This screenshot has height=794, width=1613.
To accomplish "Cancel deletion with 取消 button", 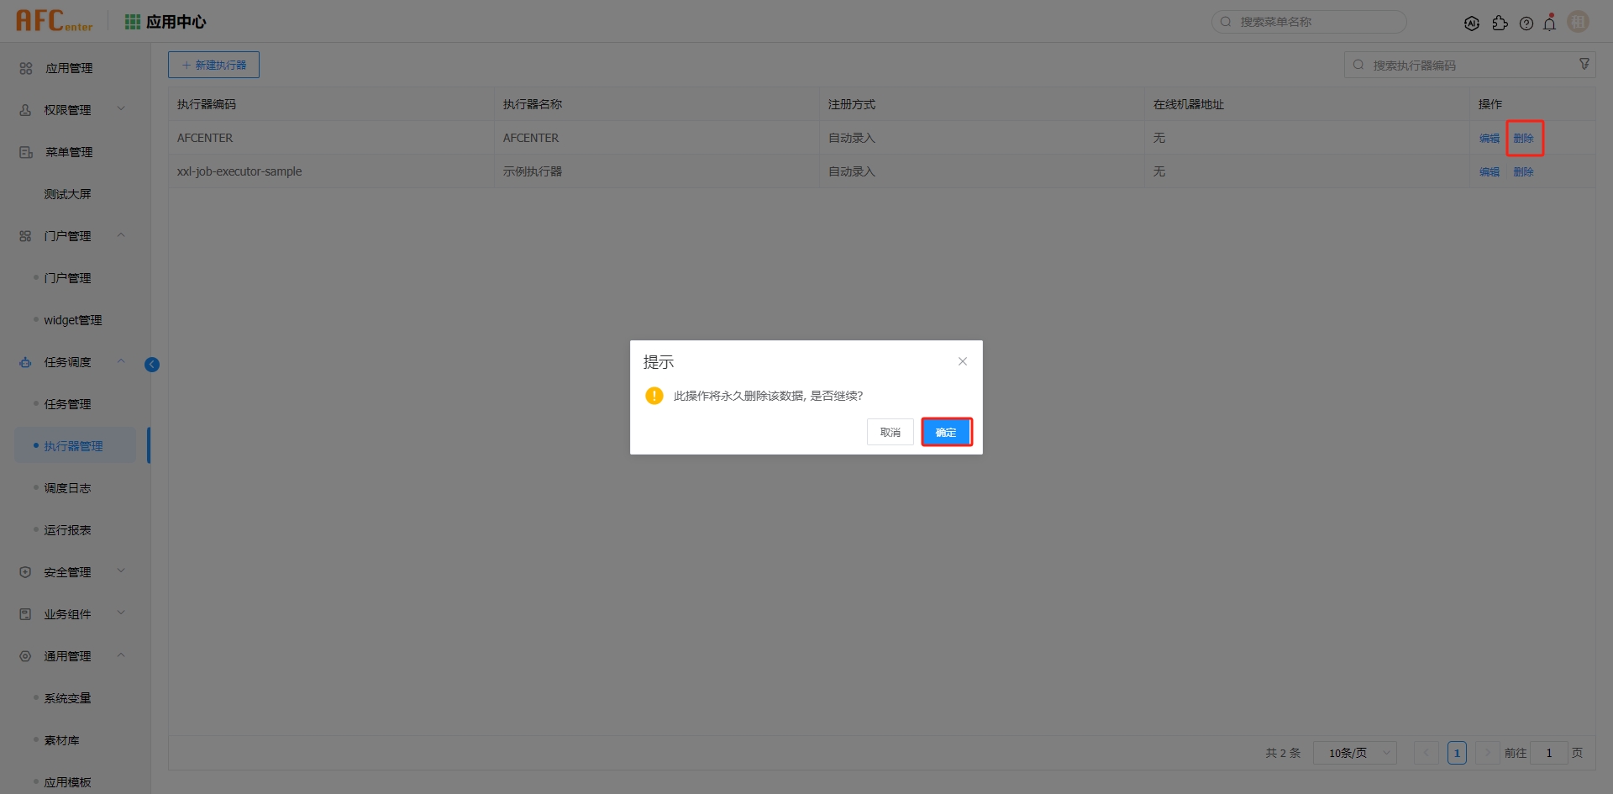I will tap(891, 432).
